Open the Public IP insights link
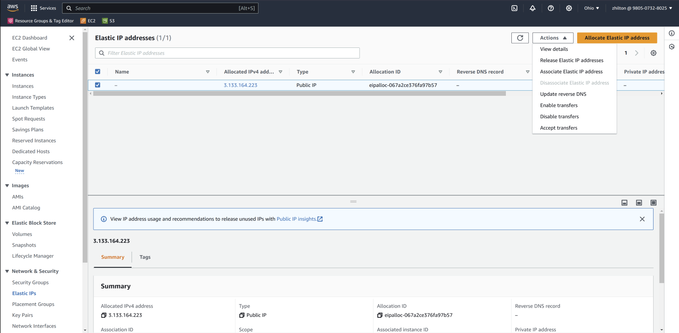The height and width of the screenshot is (333, 679). tap(300, 219)
